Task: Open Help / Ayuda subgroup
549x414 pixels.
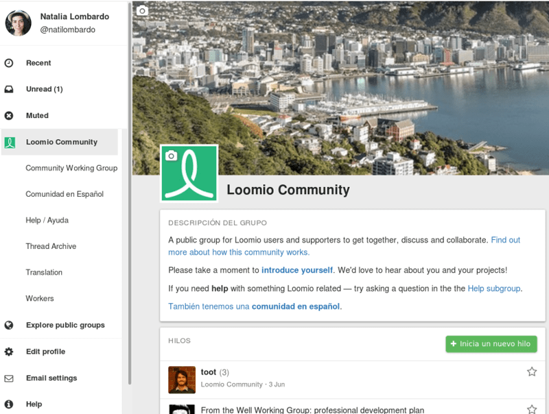Action: click(x=47, y=220)
